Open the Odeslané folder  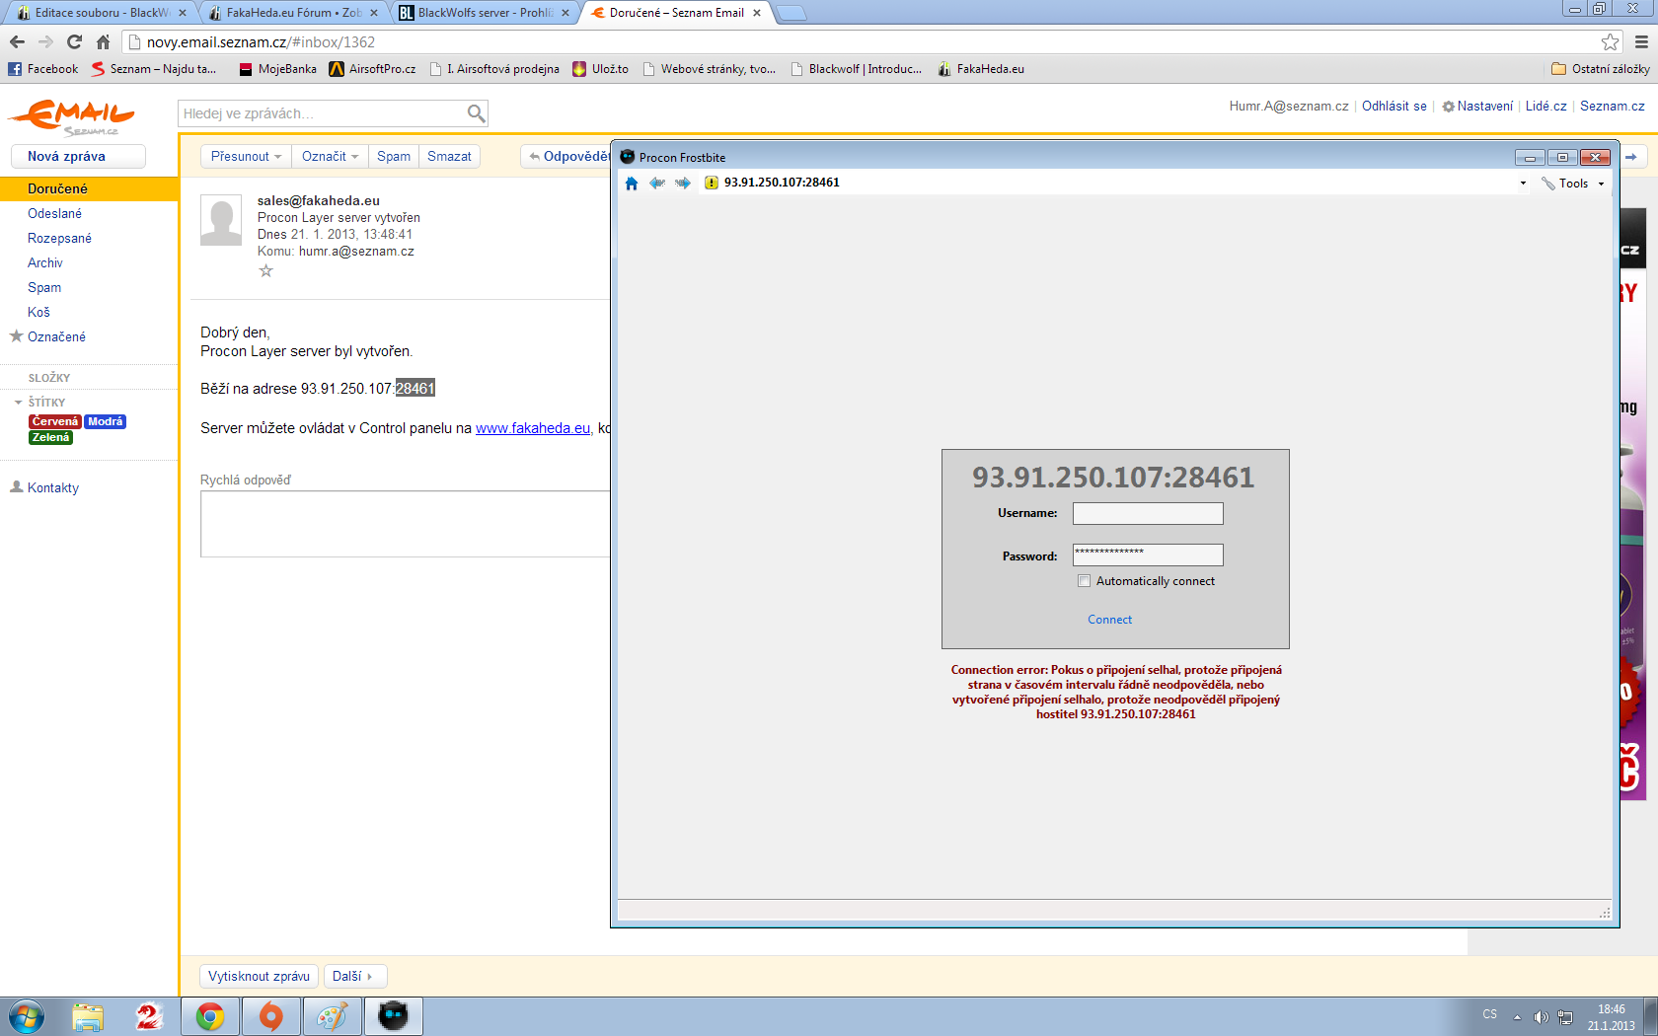54,213
